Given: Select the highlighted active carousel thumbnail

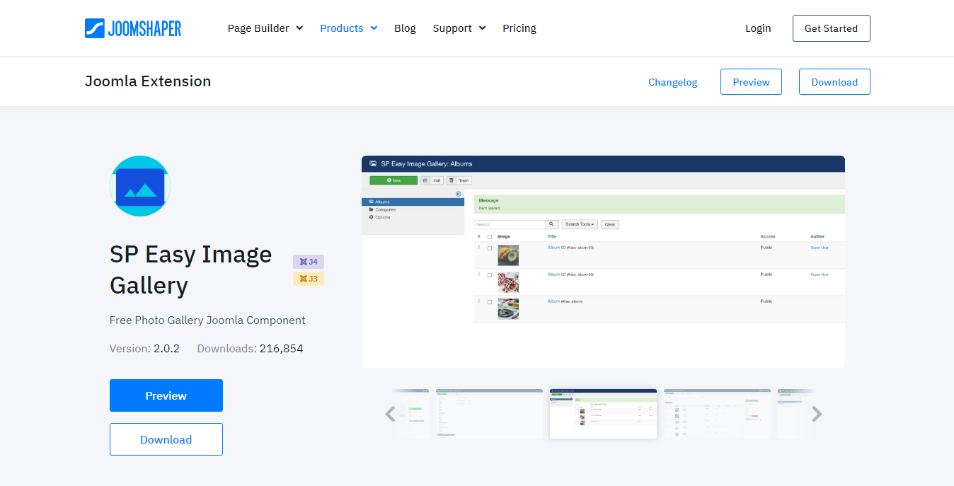Looking at the screenshot, I should pyautogui.click(x=603, y=414).
